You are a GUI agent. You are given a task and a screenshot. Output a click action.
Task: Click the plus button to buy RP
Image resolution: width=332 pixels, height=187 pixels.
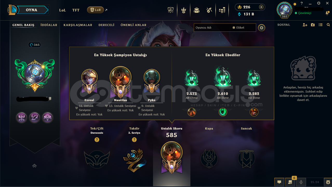[x=261, y=7]
